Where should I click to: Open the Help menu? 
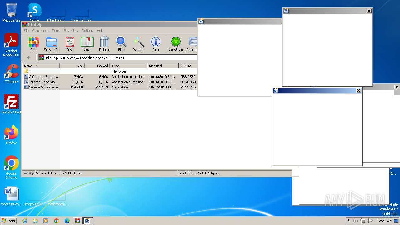[100, 31]
